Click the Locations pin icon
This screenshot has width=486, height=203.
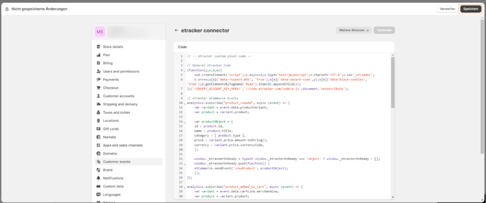click(x=99, y=120)
